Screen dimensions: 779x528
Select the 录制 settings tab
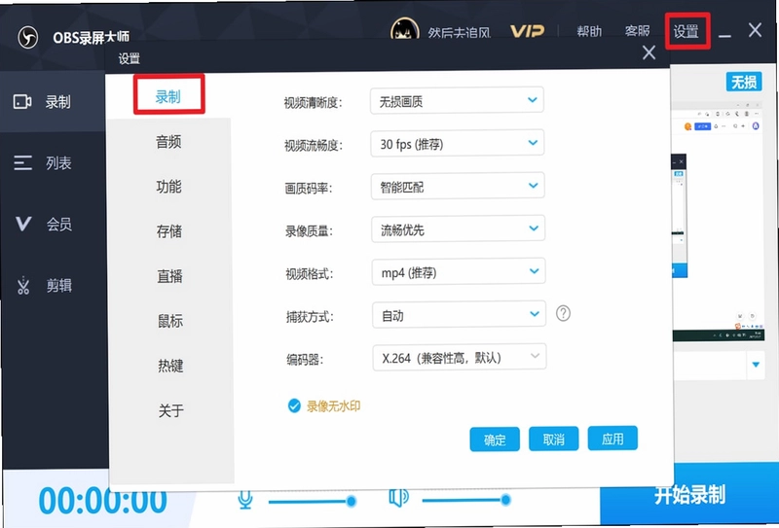point(168,95)
